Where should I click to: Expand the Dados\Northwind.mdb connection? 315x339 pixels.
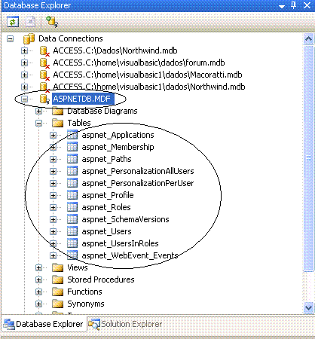pyautogui.click(x=24, y=51)
